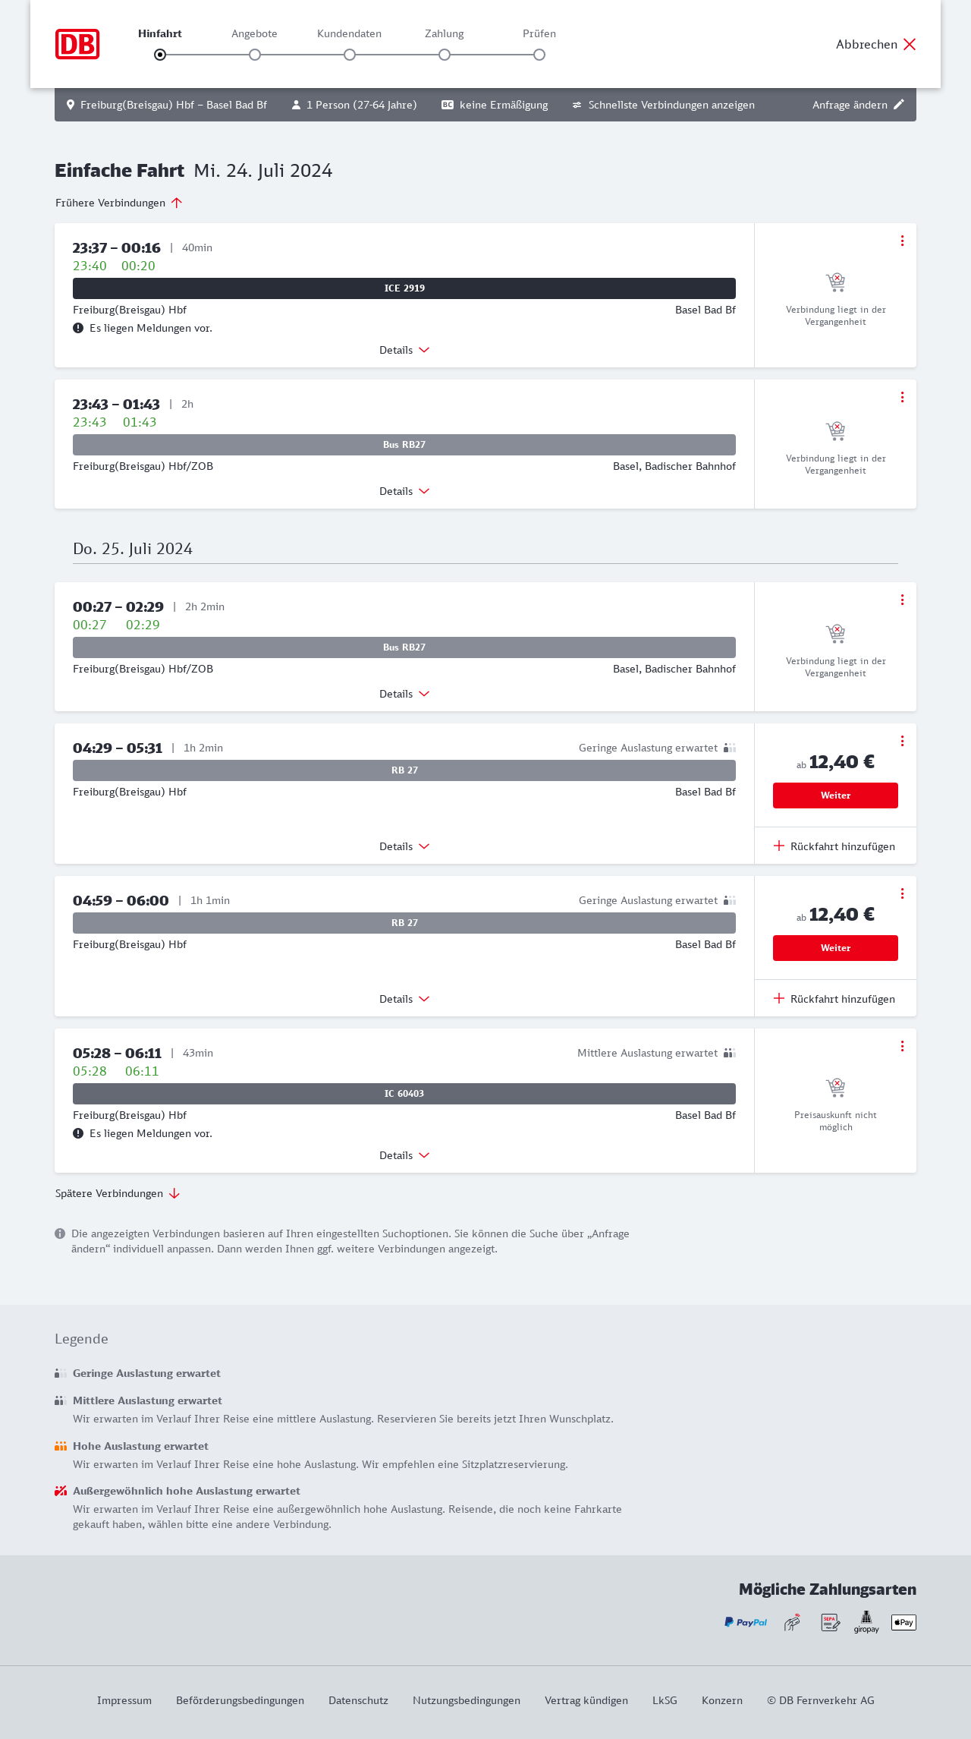Viewport: 971px width, 1739px height.
Task: Open the Datenschutz footer link
Action: 358,1700
